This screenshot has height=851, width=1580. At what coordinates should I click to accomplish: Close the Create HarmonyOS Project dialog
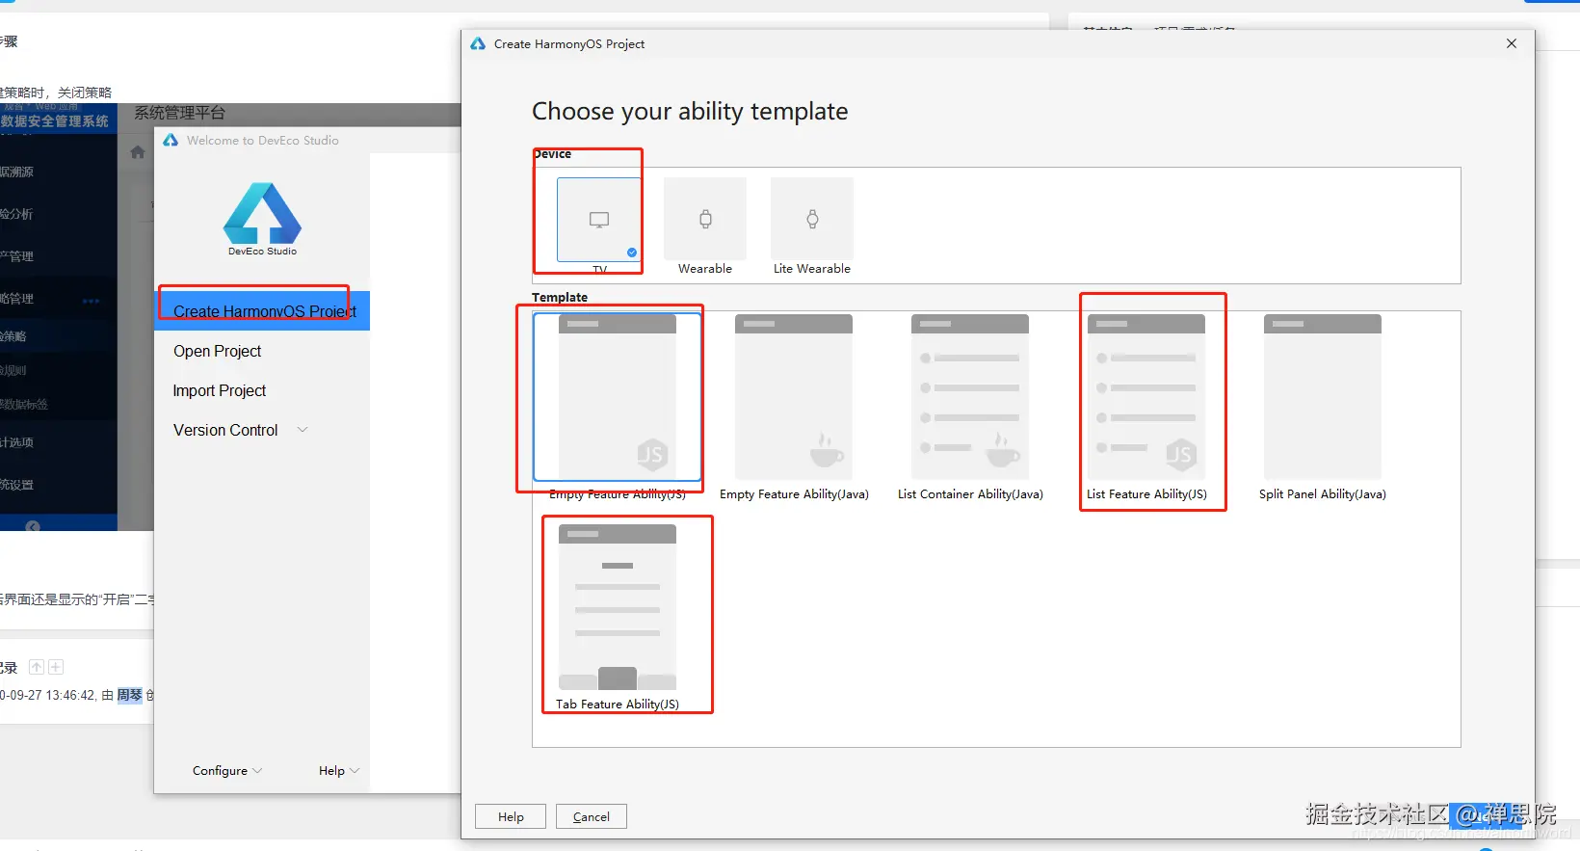pos(1512,43)
